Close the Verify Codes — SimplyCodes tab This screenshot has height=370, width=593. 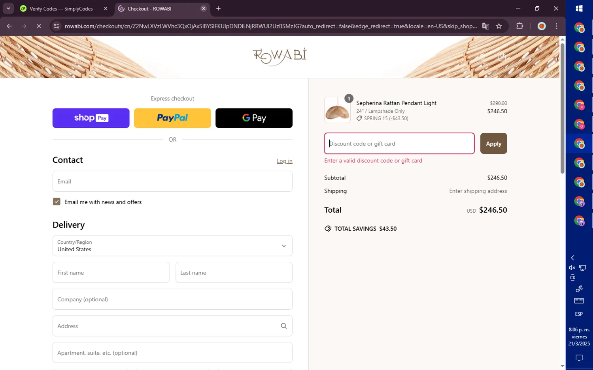pos(106,8)
